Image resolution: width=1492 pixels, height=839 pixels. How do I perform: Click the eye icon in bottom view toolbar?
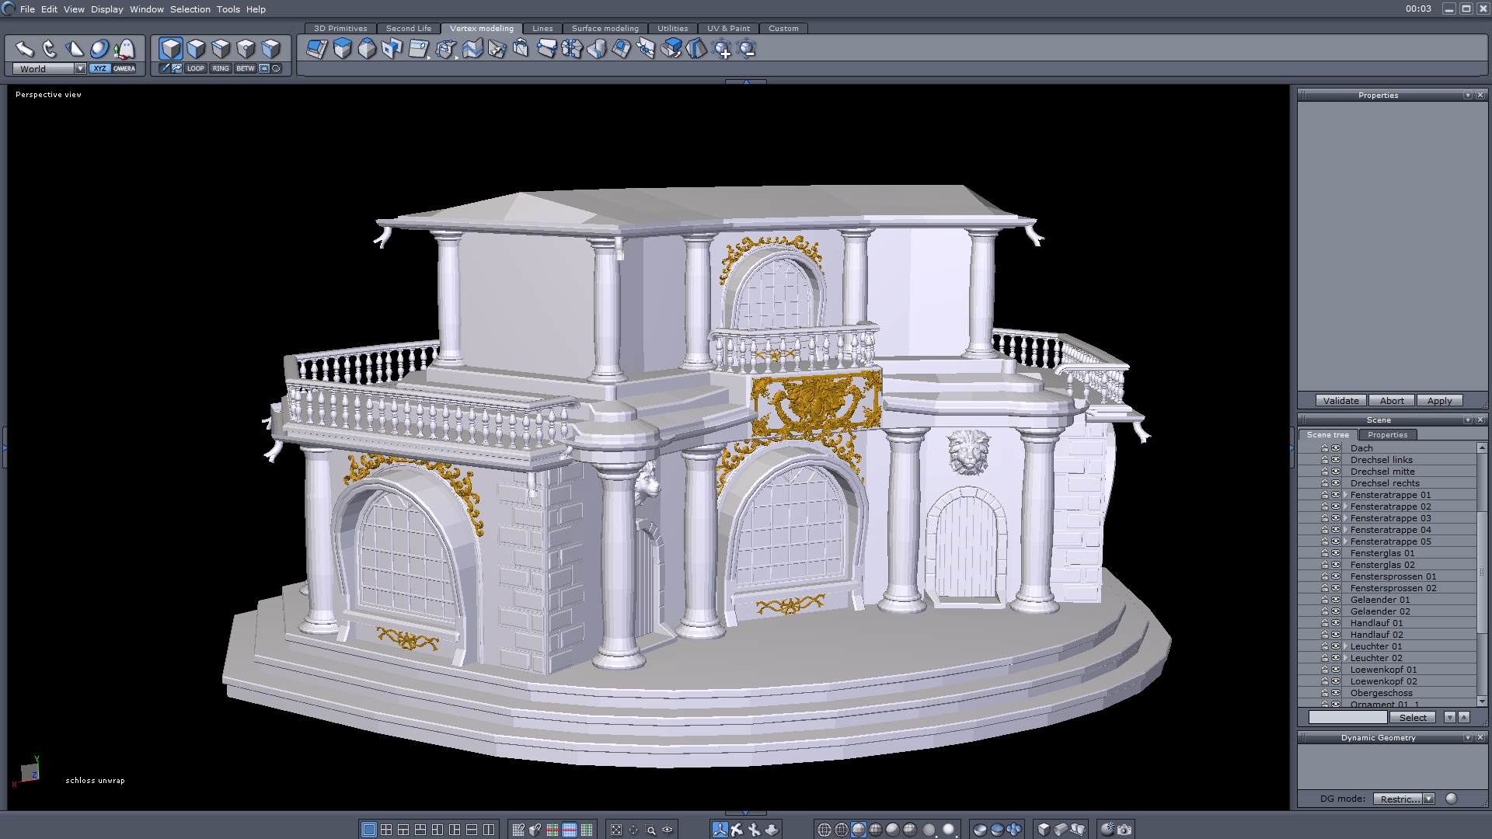pos(668,830)
